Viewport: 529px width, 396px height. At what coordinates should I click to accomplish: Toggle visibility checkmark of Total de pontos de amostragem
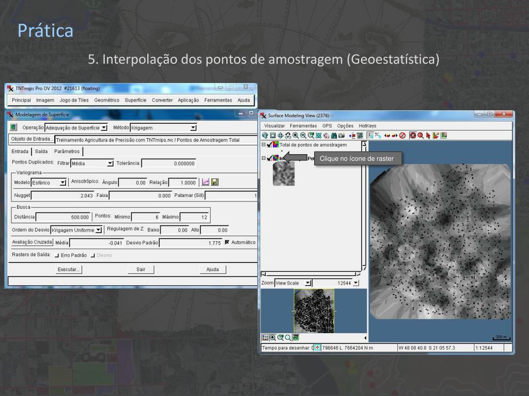pos(269,145)
